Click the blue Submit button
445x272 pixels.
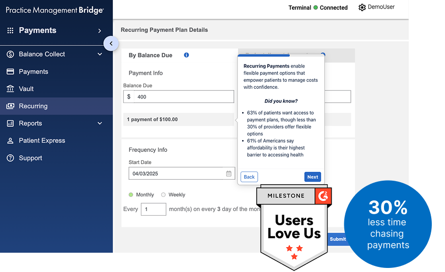coord(337,239)
